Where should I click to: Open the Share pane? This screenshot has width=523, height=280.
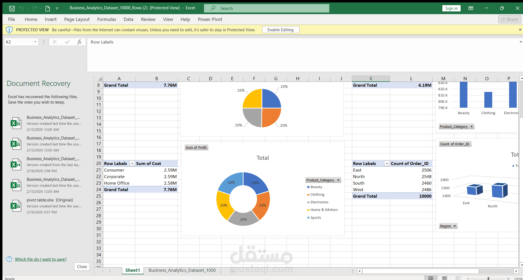point(509,19)
